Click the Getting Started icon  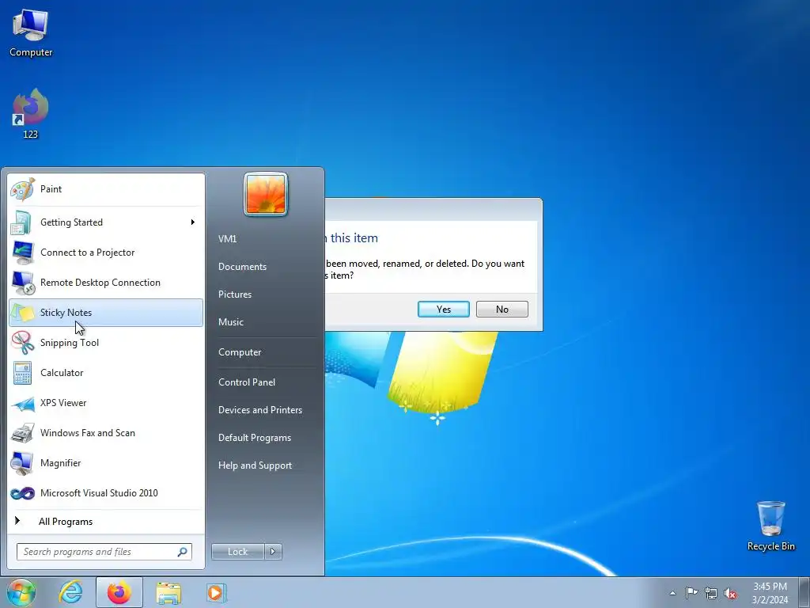22,222
